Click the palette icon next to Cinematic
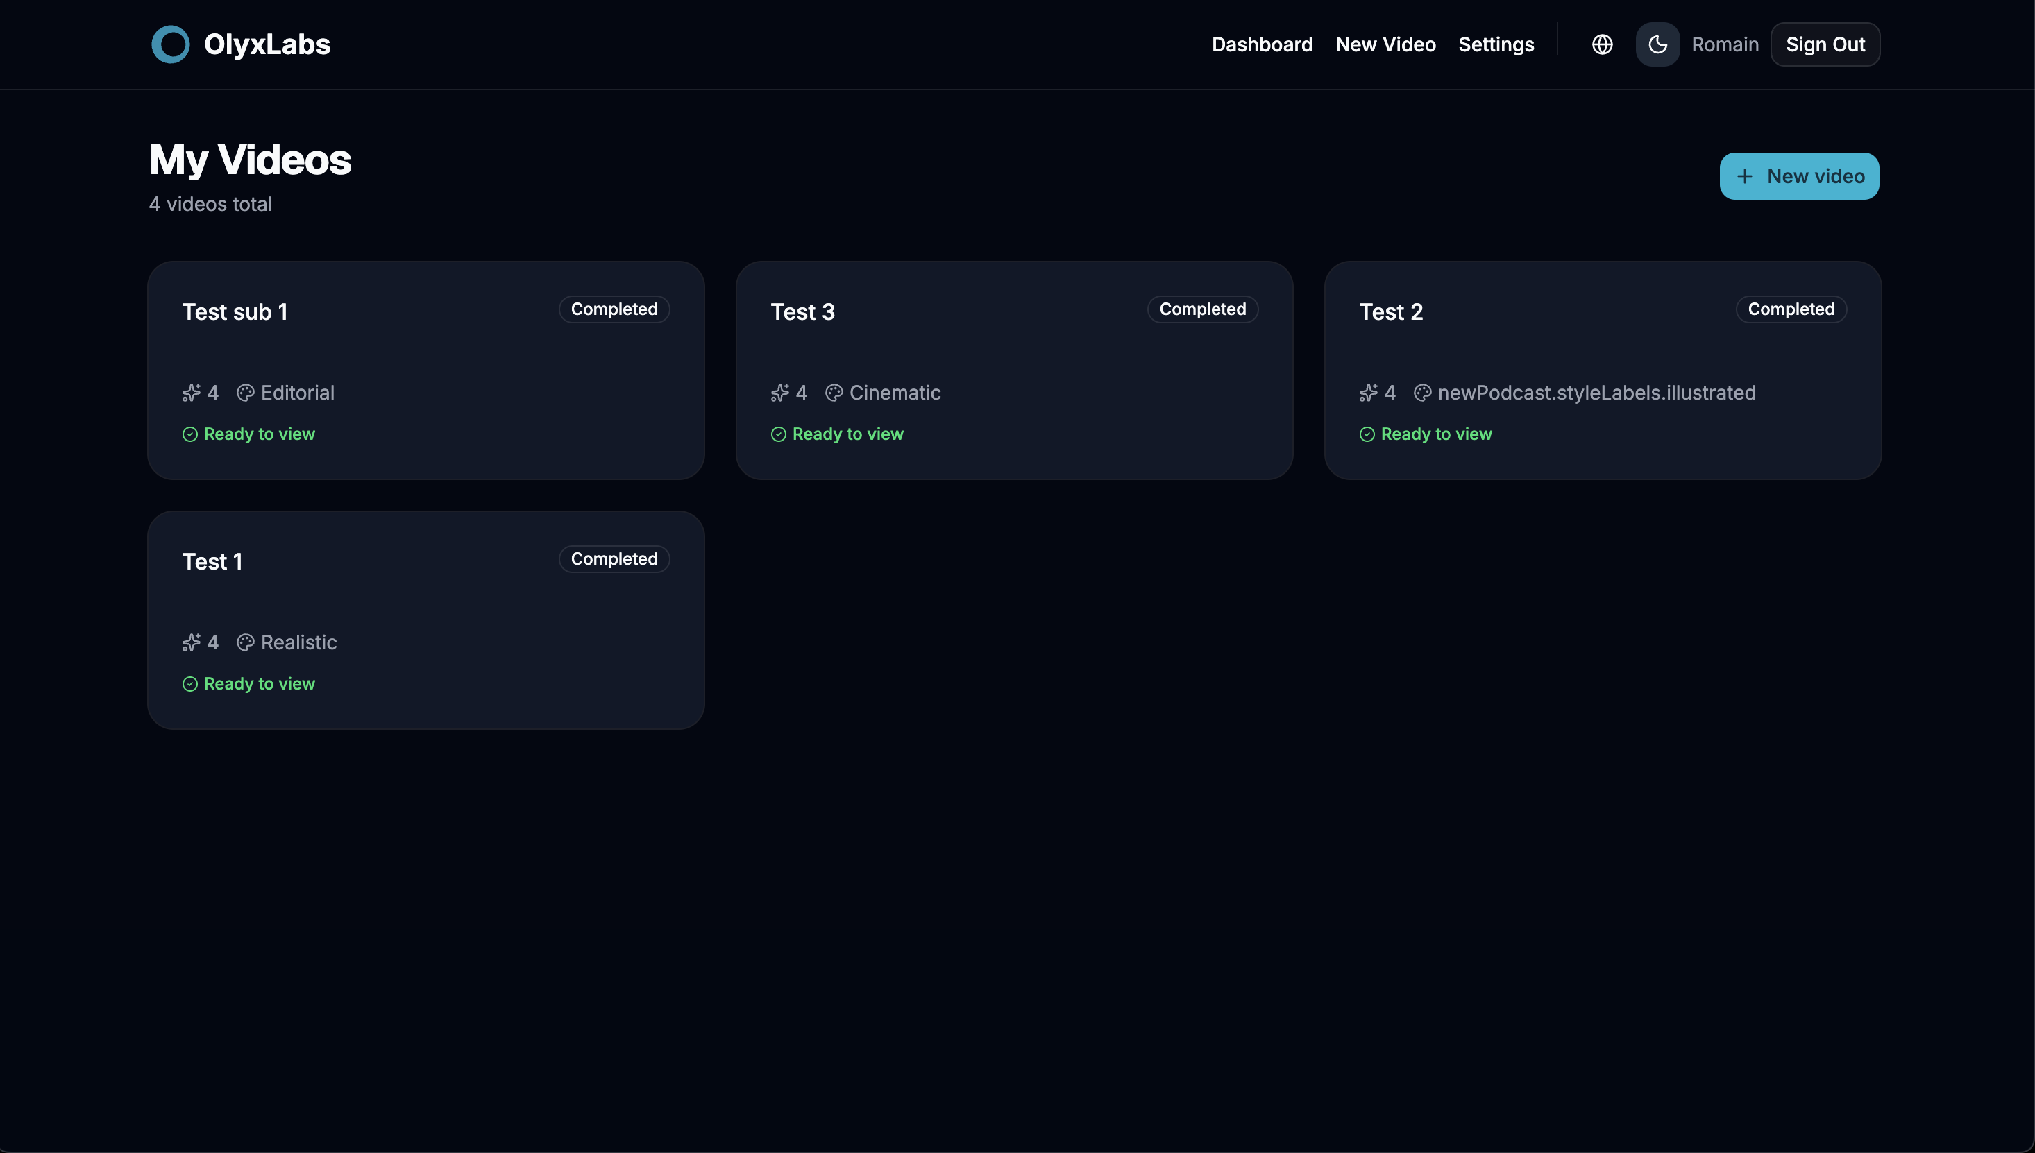 coord(834,392)
